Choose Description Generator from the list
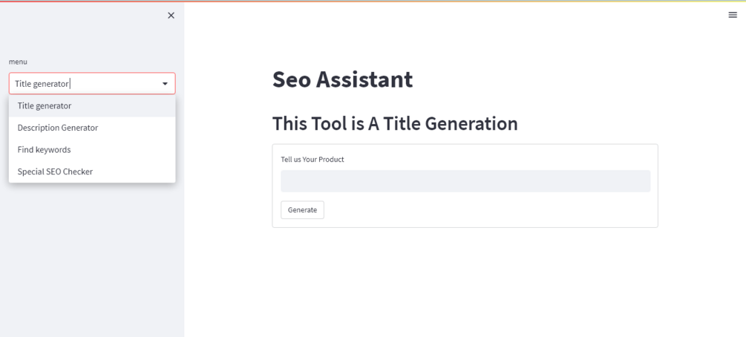Screen dimensions: 746x337 click(x=58, y=128)
